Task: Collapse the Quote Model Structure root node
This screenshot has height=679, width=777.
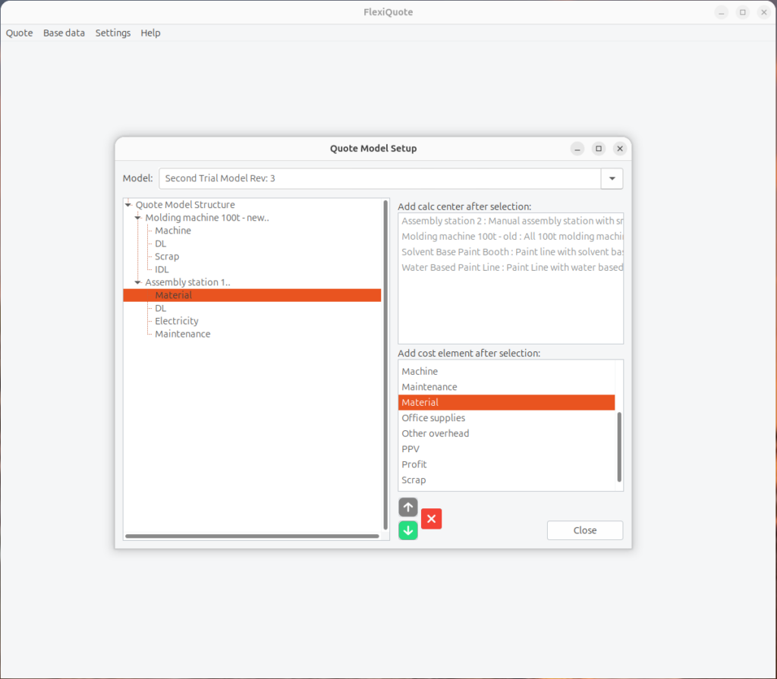Action: [128, 205]
